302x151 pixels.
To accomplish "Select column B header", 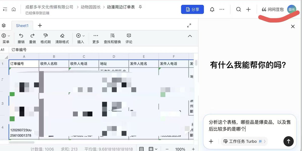I will [x=54, y=56].
